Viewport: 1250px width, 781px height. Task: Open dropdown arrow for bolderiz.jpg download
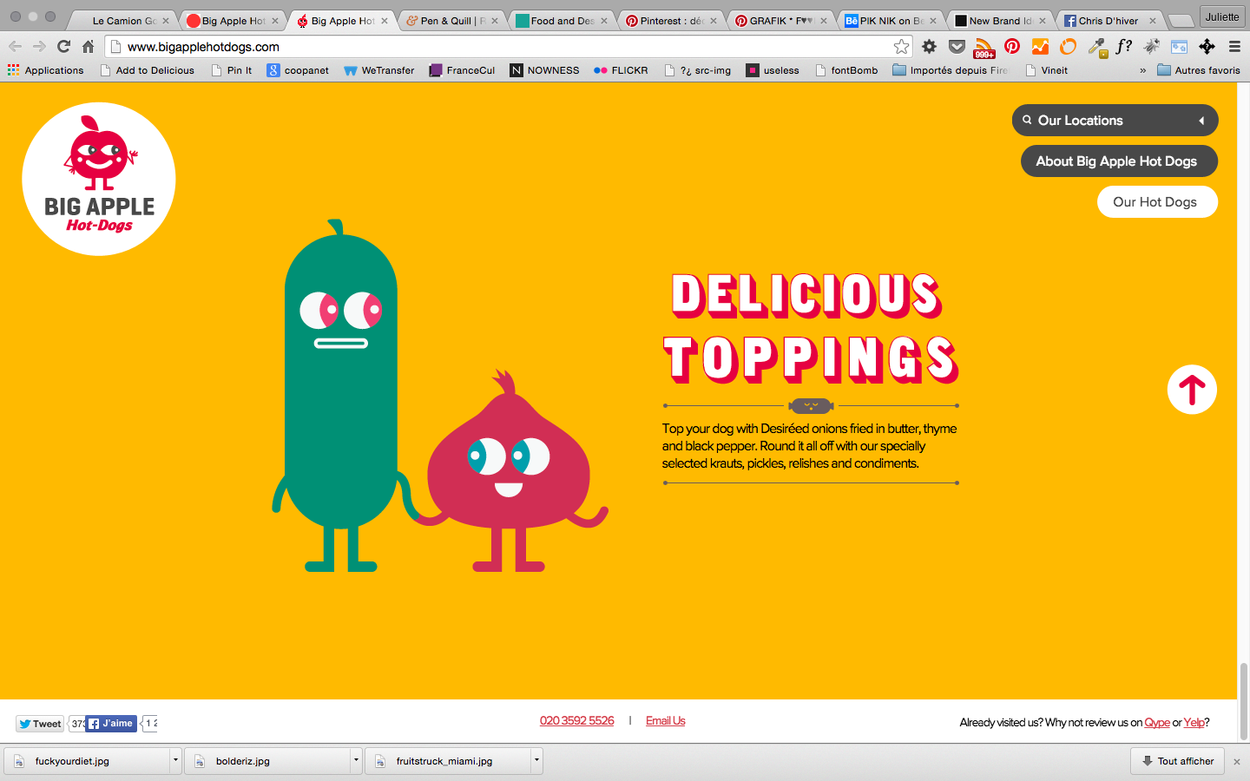[x=356, y=760]
